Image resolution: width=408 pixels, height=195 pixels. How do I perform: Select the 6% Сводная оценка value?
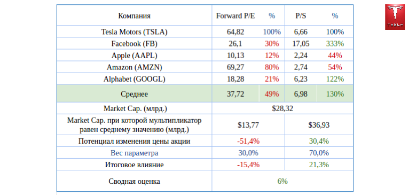(283, 181)
